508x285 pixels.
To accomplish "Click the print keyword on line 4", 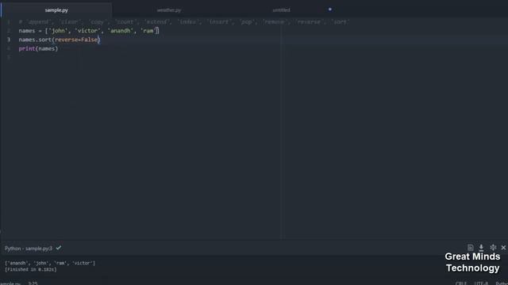I will (27, 48).
